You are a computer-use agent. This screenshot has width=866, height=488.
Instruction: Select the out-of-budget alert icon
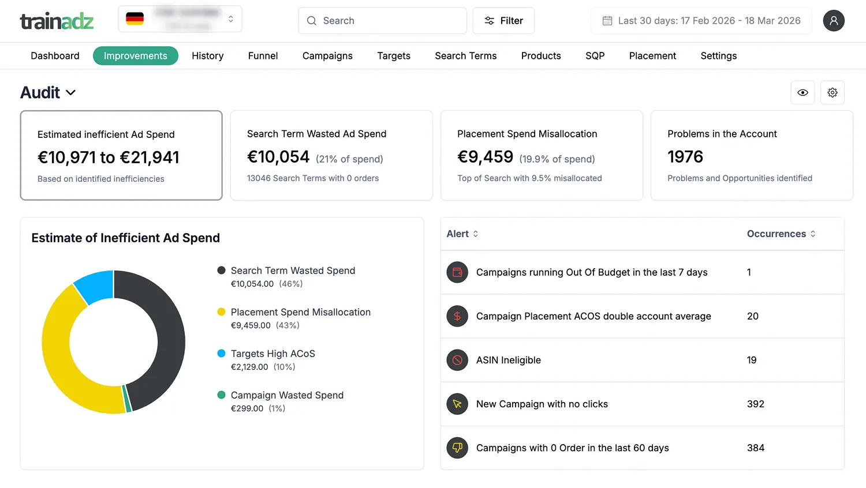pos(457,272)
